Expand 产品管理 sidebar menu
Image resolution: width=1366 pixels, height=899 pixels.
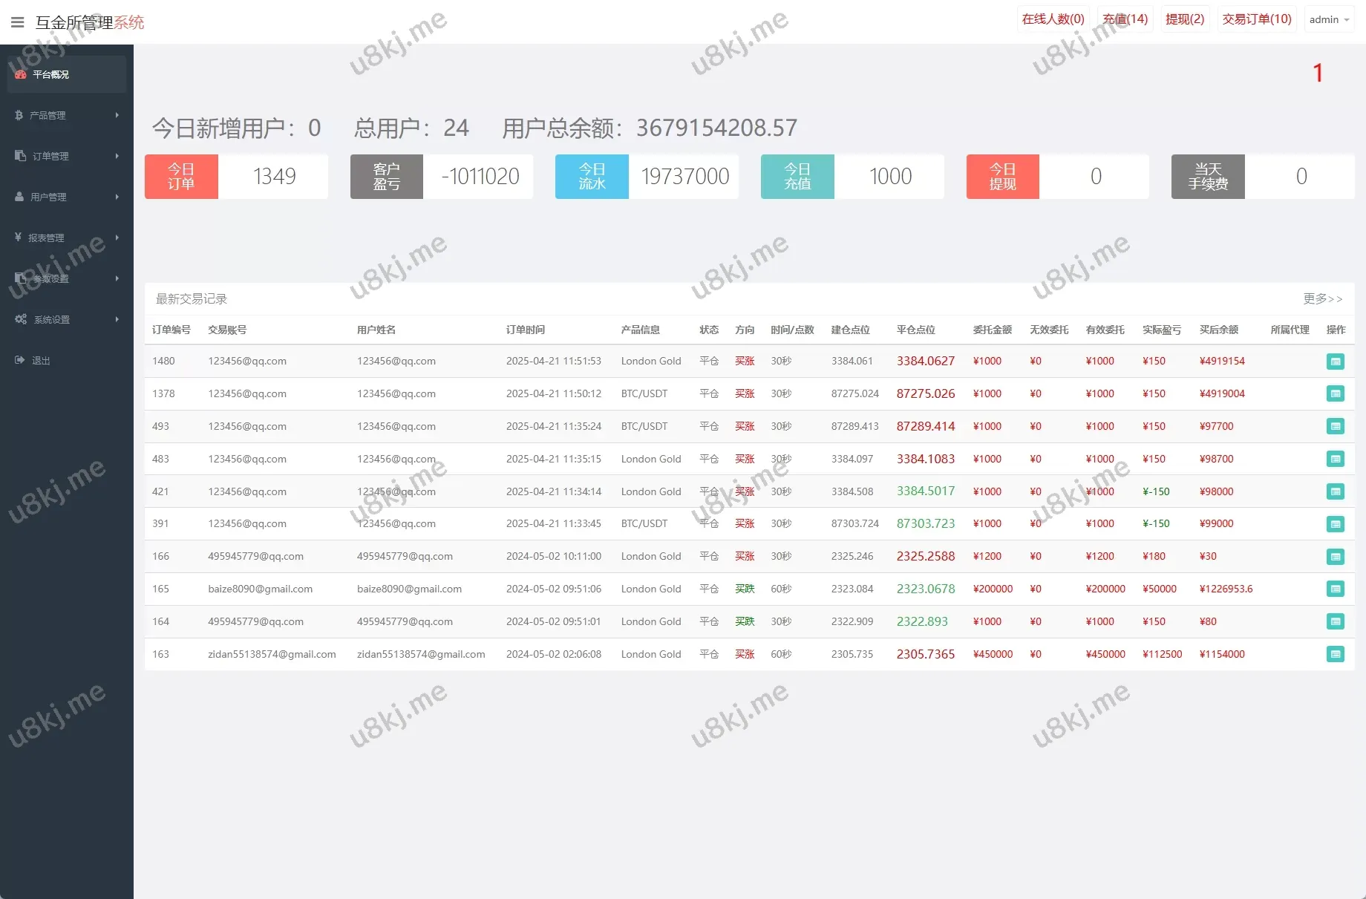pos(66,115)
